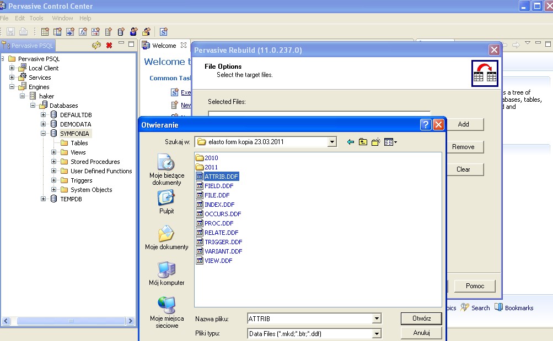Click the Pomoc button
553x341 pixels.
pos(475,286)
